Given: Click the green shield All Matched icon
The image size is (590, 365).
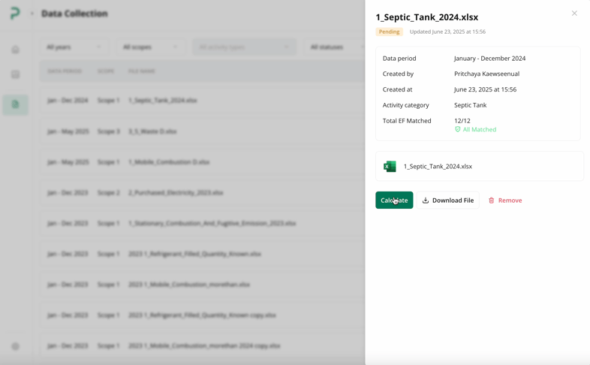Looking at the screenshot, I should coord(458,129).
